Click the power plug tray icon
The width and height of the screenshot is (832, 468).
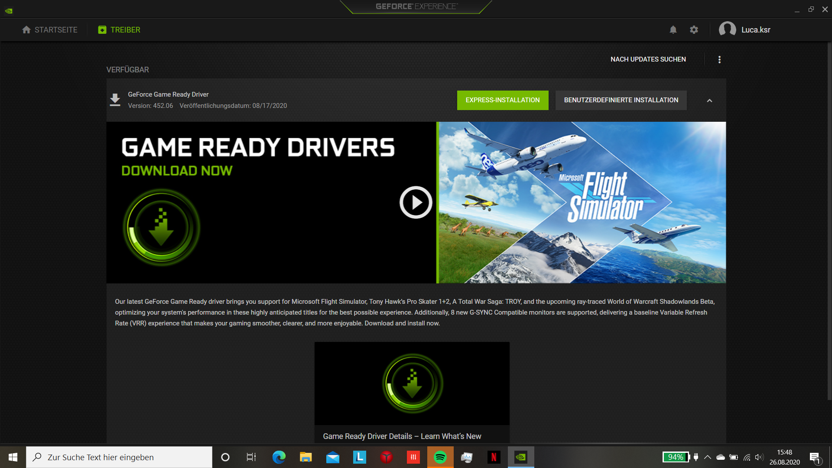tap(696, 457)
